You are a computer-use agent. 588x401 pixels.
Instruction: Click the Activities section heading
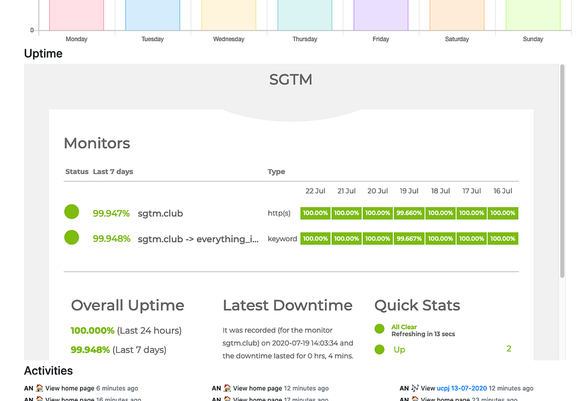48,370
